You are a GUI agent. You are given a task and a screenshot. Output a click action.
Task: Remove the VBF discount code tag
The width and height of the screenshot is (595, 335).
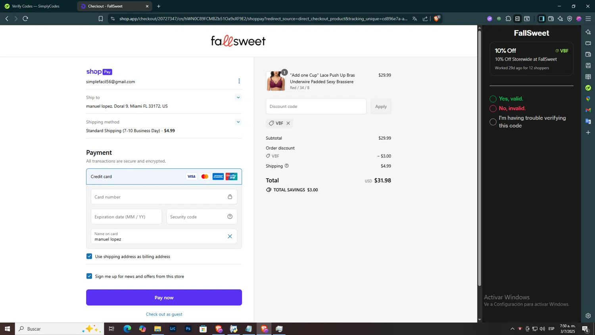(288, 123)
